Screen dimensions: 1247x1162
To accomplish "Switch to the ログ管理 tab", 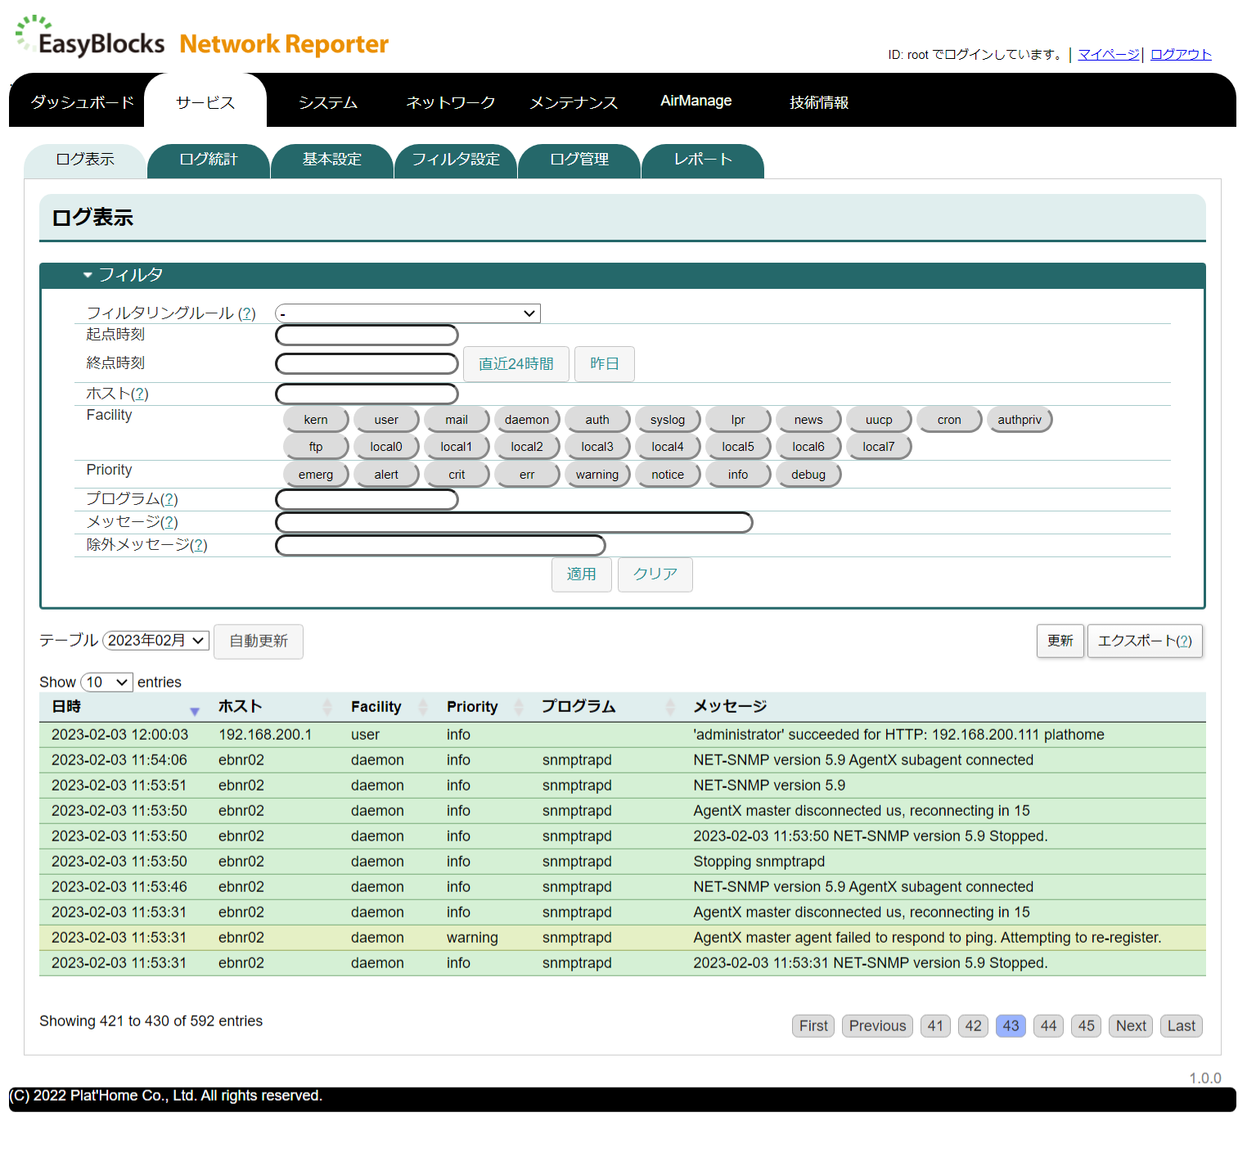I will coord(579,160).
